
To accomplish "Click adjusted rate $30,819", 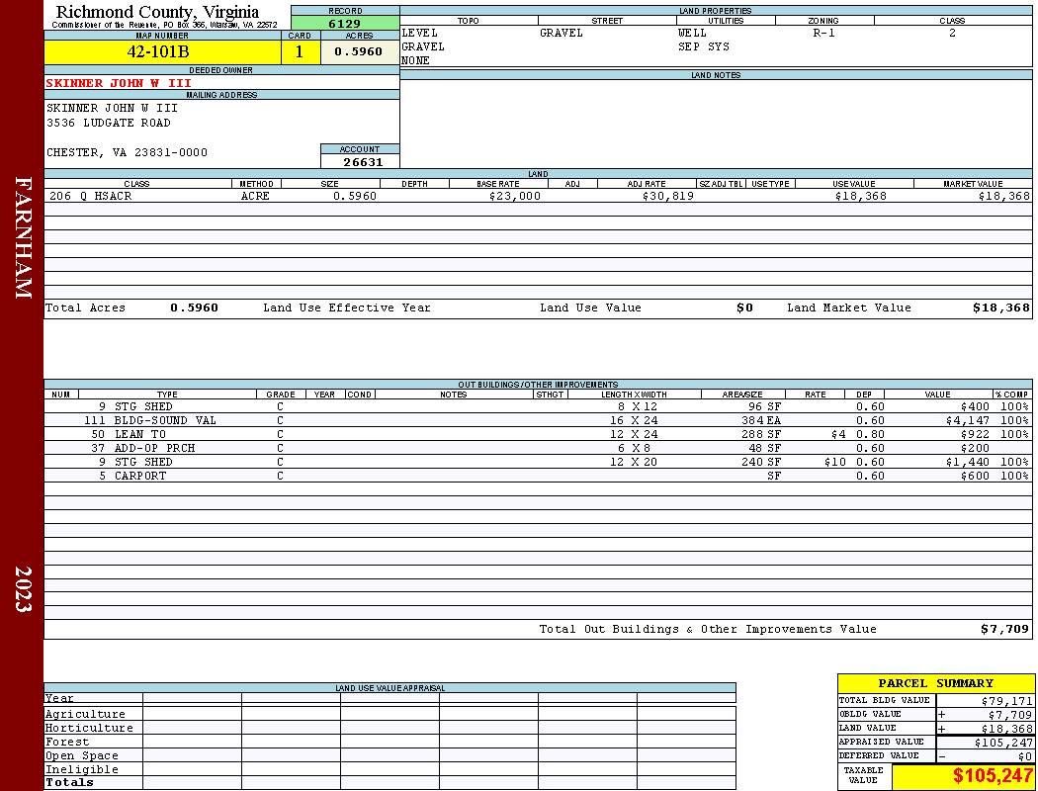I will tap(668, 196).
